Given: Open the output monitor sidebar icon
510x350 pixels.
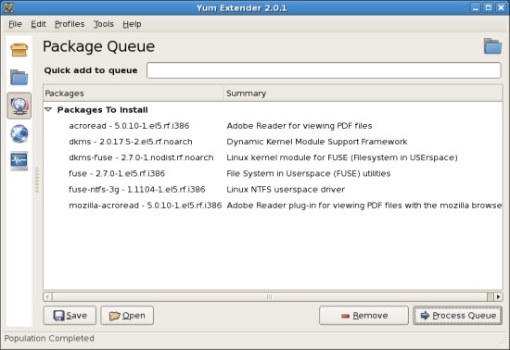Looking at the screenshot, I should pyautogui.click(x=19, y=161).
